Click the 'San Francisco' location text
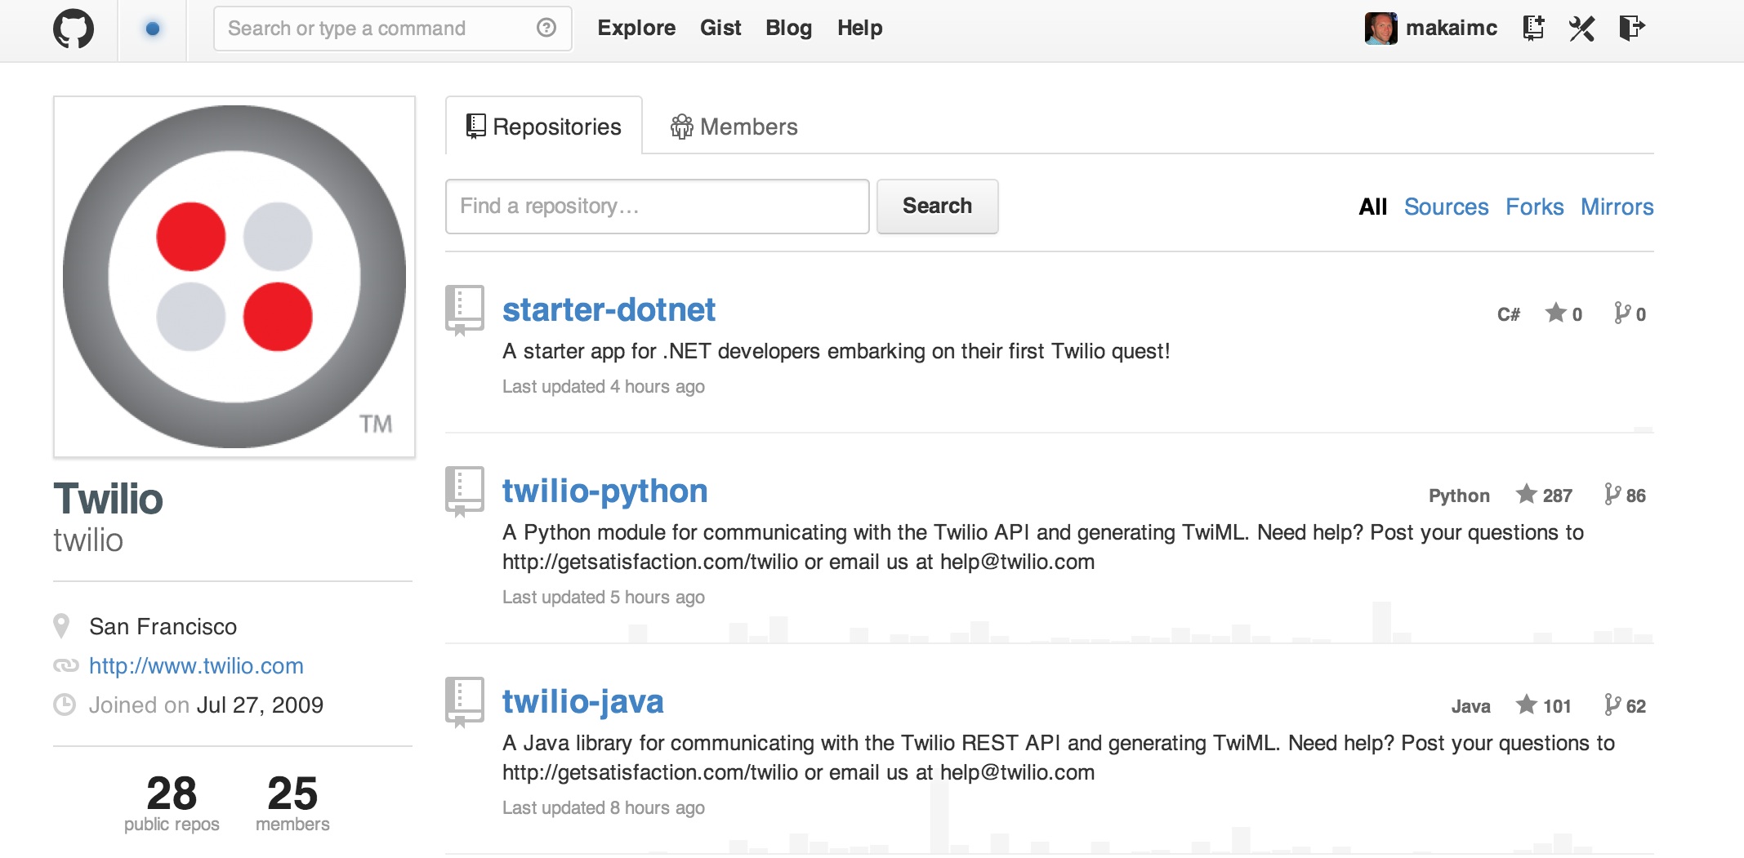This screenshot has width=1744, height=858. [x=163, y=626]
